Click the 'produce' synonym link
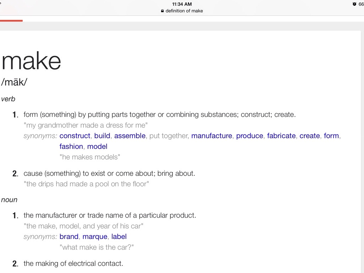 tap(250, 136)
